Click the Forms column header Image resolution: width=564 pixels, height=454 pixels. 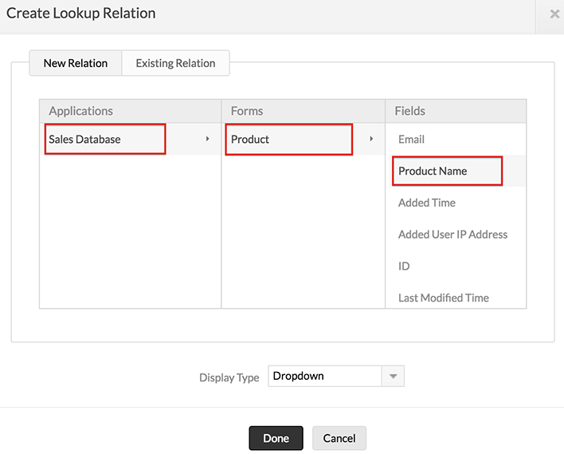tap(247, 111)
